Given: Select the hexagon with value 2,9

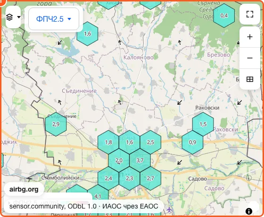Looking at the screenshot, I should click(56, 124).
